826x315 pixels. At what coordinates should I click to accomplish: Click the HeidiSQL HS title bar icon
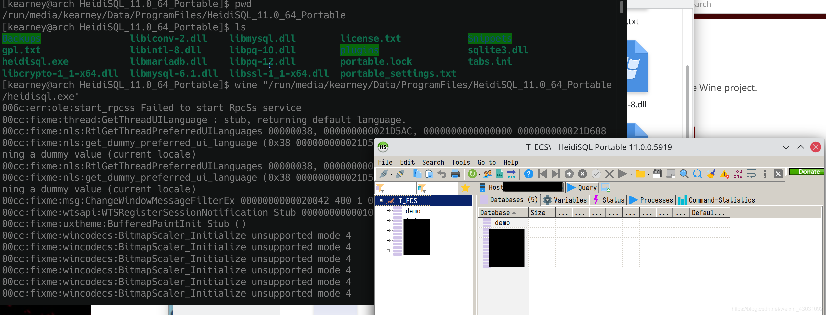[x=383, y=147]
